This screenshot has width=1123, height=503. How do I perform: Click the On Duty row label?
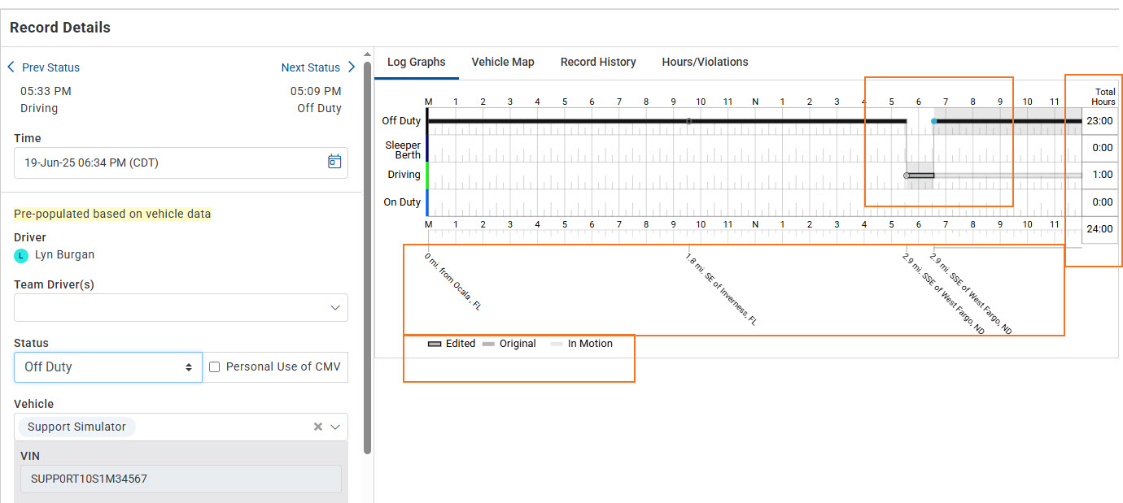(x=402, y=202)
